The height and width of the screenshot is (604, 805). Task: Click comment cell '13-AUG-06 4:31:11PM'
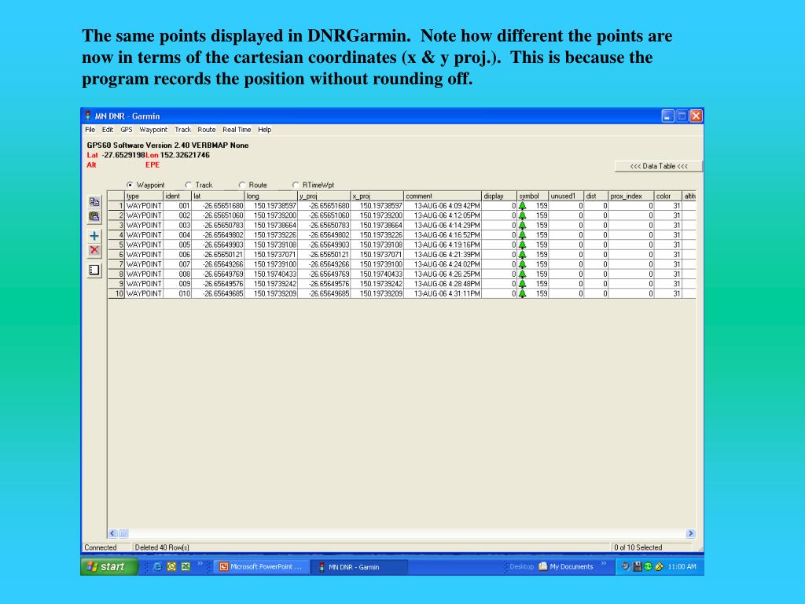[443, 294]
